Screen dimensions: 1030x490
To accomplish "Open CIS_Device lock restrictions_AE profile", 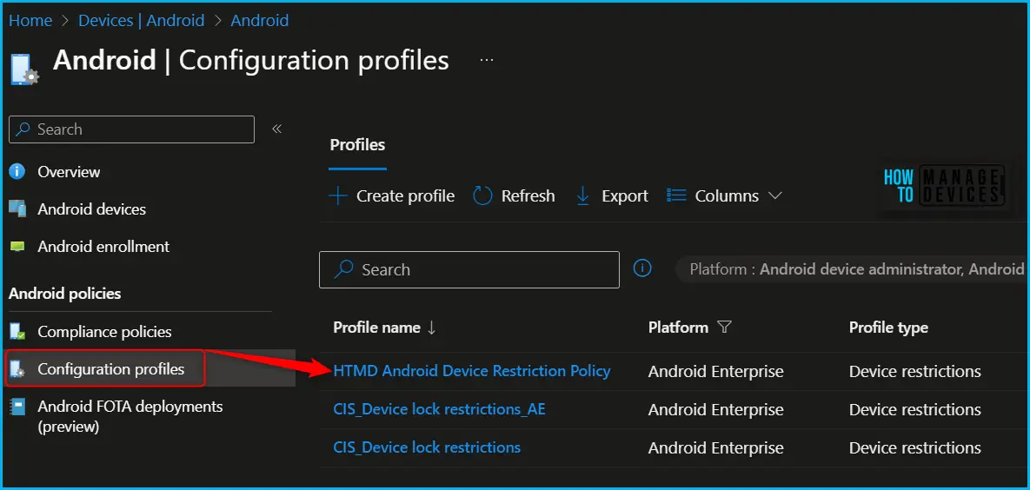I will pos(440,409).
